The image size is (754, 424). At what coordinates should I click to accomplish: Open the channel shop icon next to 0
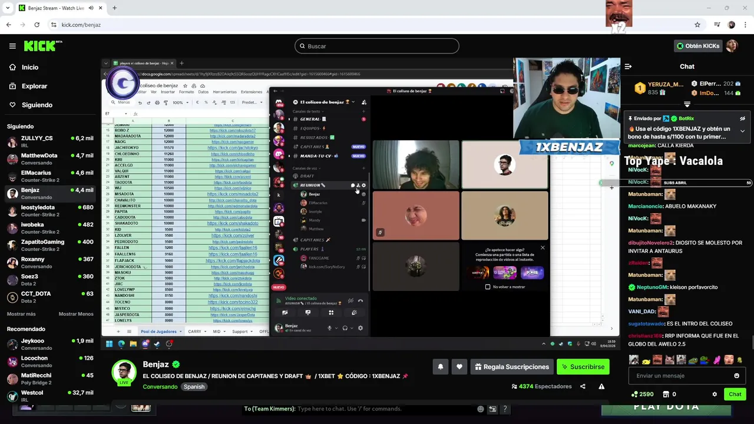pos(666,394)
